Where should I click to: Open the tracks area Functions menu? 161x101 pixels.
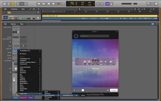15,9
